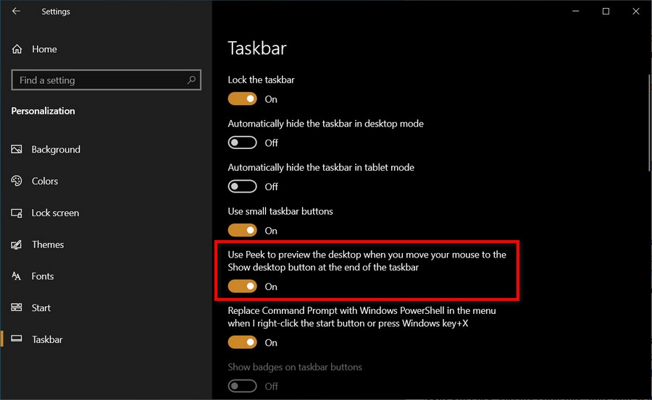This screenshot has width=652, height=400.
Task: Click 'Show badges on taskbar buttons' label
Action: pos(295,367)
